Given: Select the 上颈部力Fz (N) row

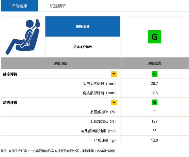Looking at the screenshot, I should pyautogui.click(x=95, y=122).
